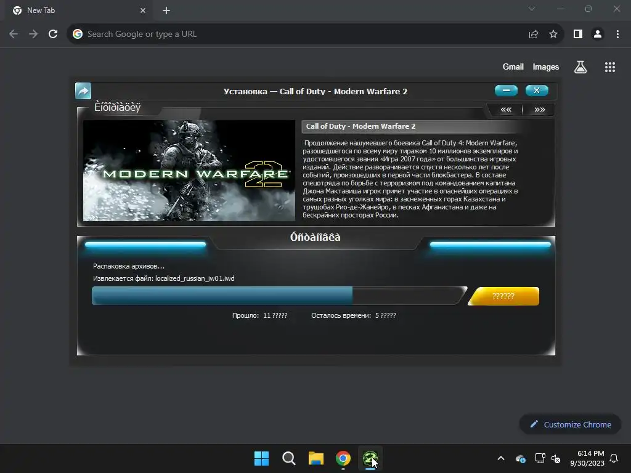631x473 pixels.
Task: Open the Windows Start menu
Action: coord(261,458)
